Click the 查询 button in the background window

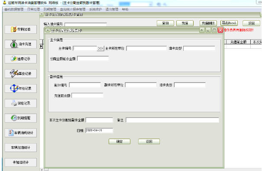tap(165, 23)
